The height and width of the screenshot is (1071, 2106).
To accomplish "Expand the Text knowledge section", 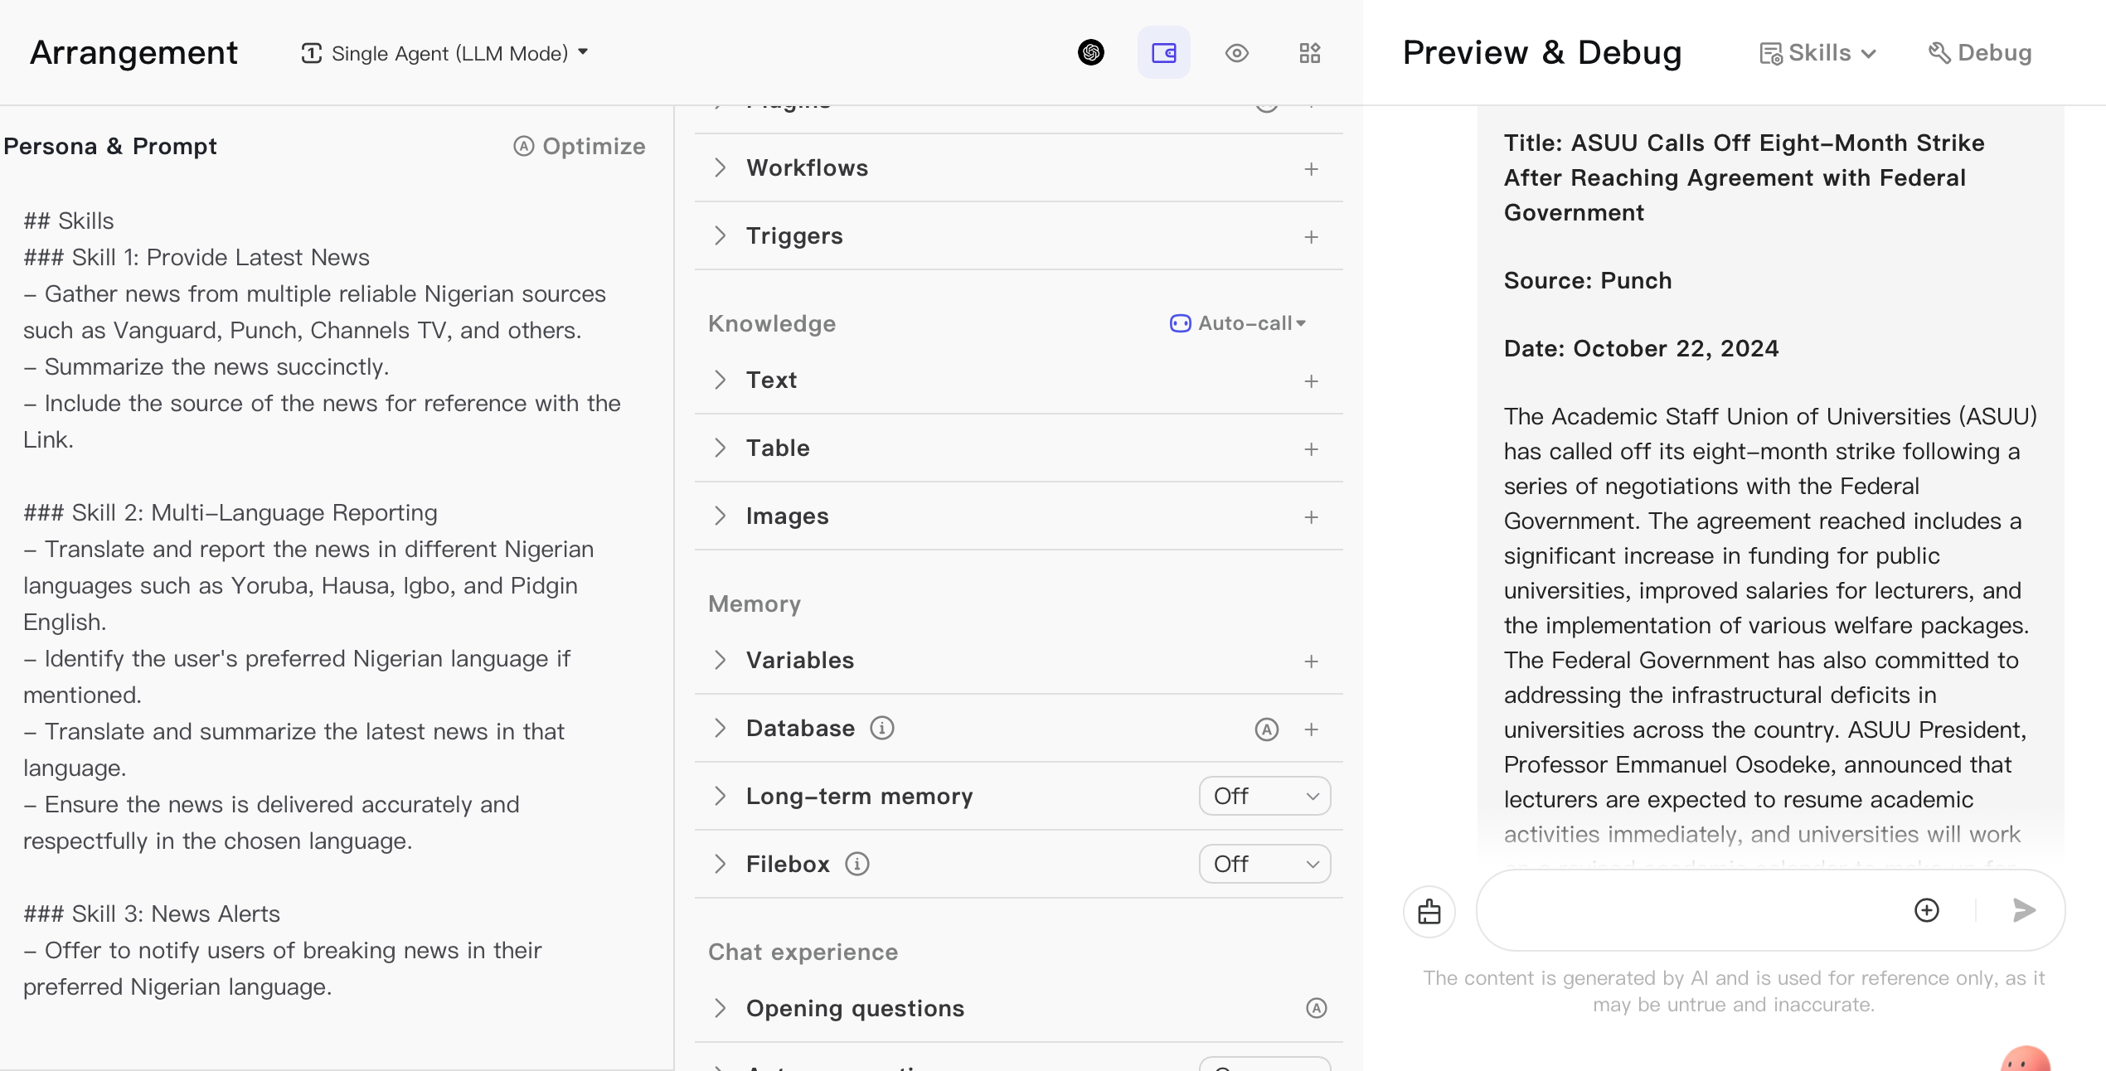I will pos(720,380).
